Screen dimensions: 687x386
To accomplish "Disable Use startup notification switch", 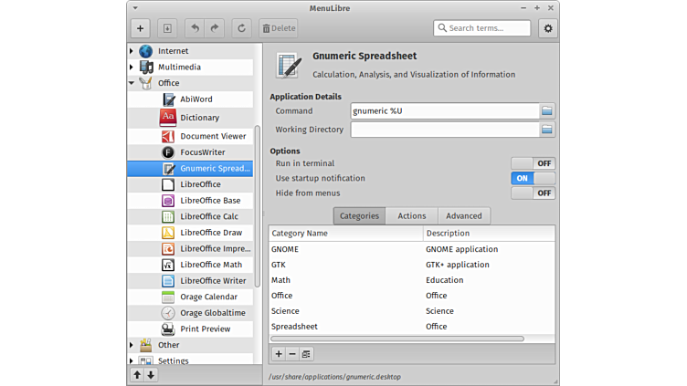I will (x=533, y=178).
